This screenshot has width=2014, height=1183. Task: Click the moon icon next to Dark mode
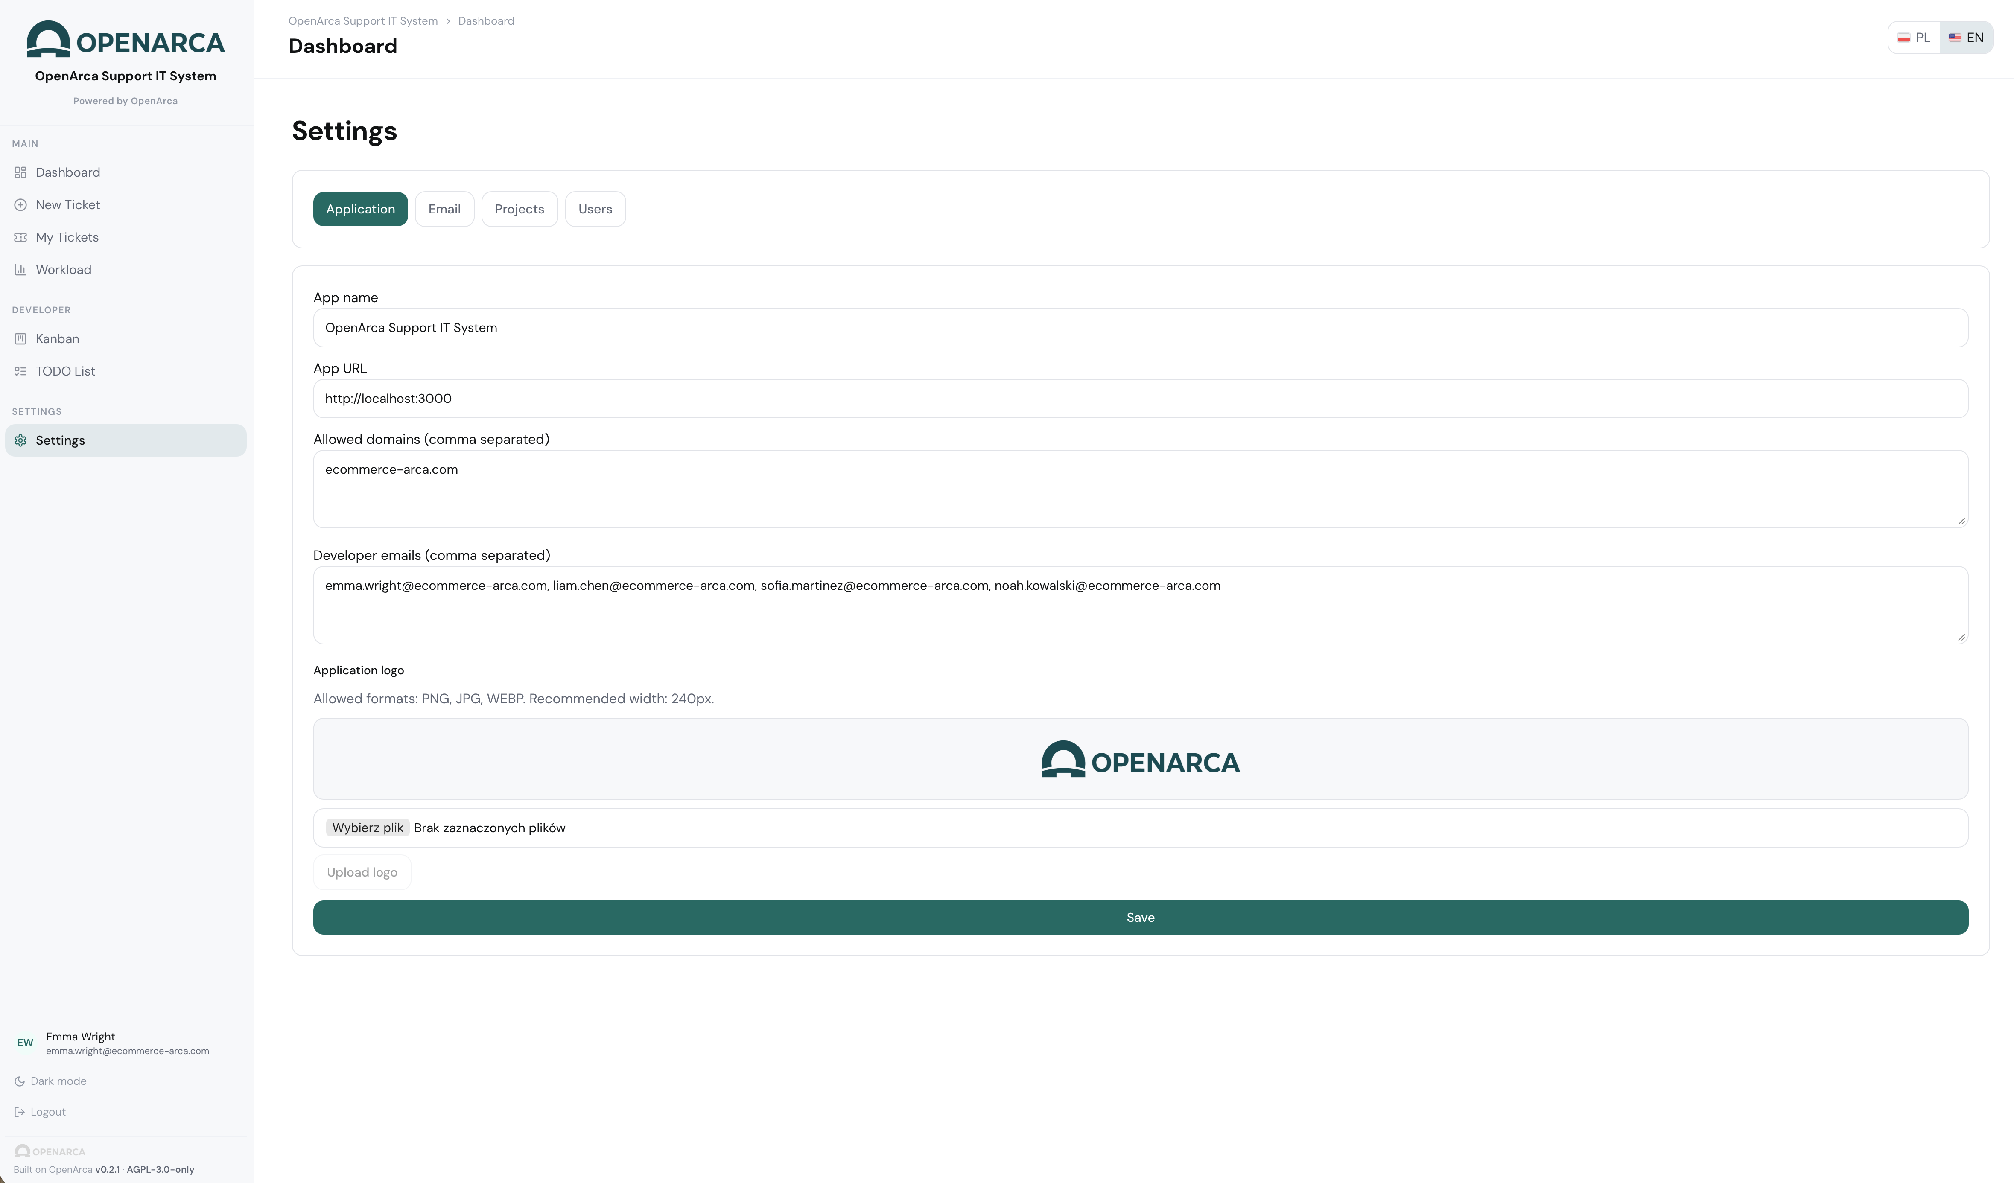tap(20, 1081)
